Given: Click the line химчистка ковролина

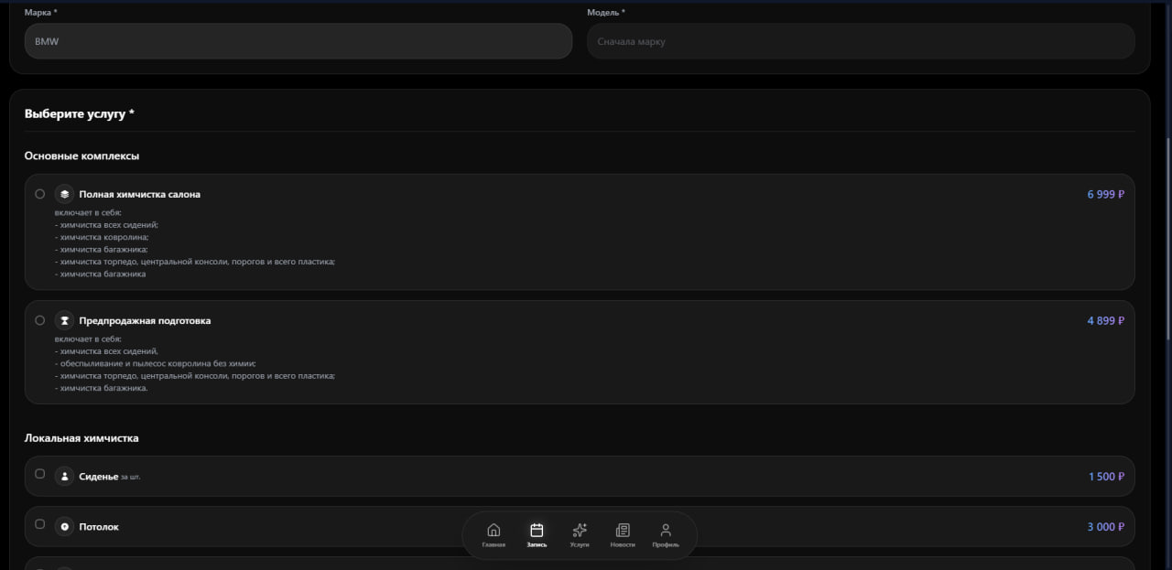Looking at the screenshot, I should click(101, 237).
